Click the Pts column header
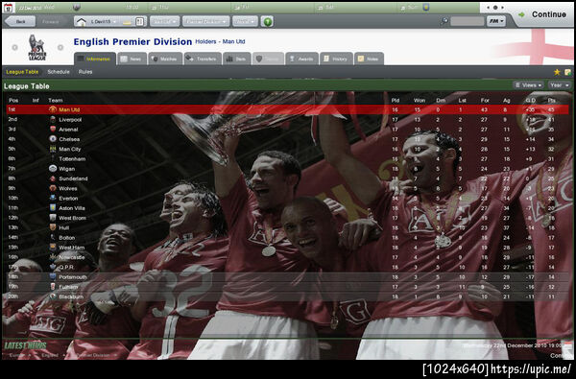Screen dimensions: 576x379 coord(551,100)
